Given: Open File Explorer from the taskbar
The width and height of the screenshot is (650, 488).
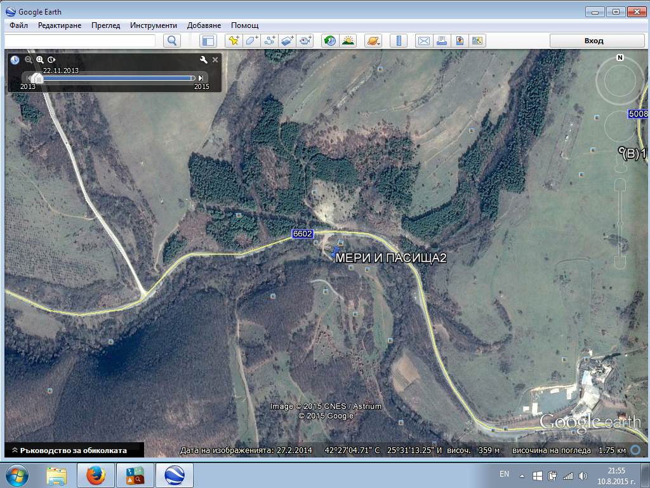Looking at the screenshot, I should point(56,475).
